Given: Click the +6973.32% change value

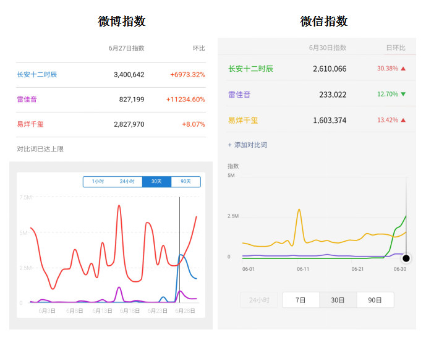Looking at the screenshot, I should coord(187,75).
